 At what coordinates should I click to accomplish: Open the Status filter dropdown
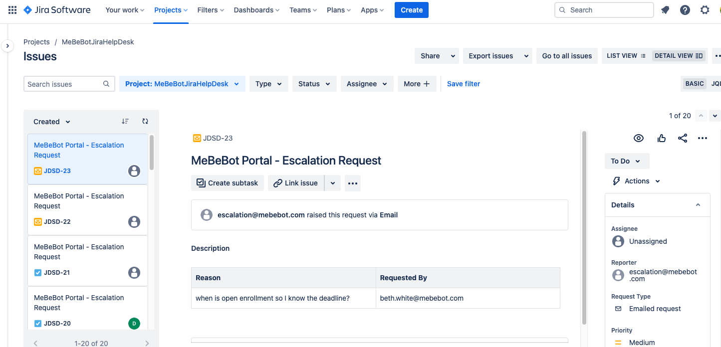point(314,84)
